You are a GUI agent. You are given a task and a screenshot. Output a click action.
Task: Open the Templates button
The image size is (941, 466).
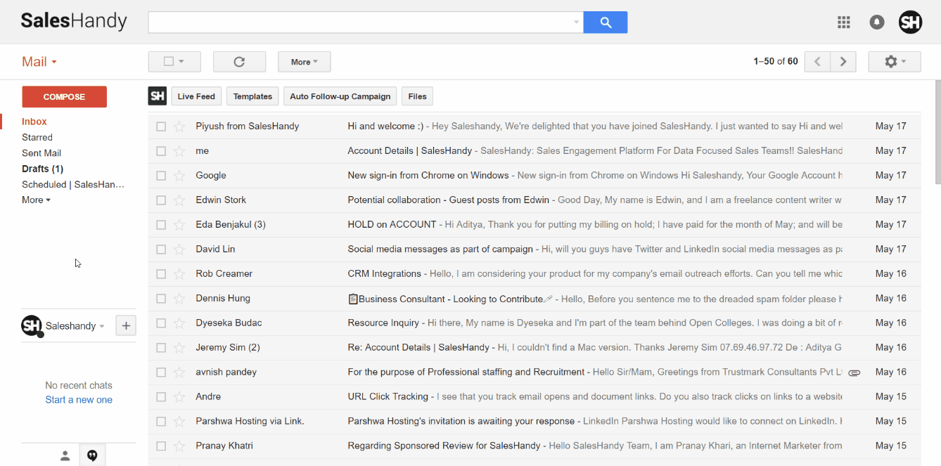pos(252,96)
